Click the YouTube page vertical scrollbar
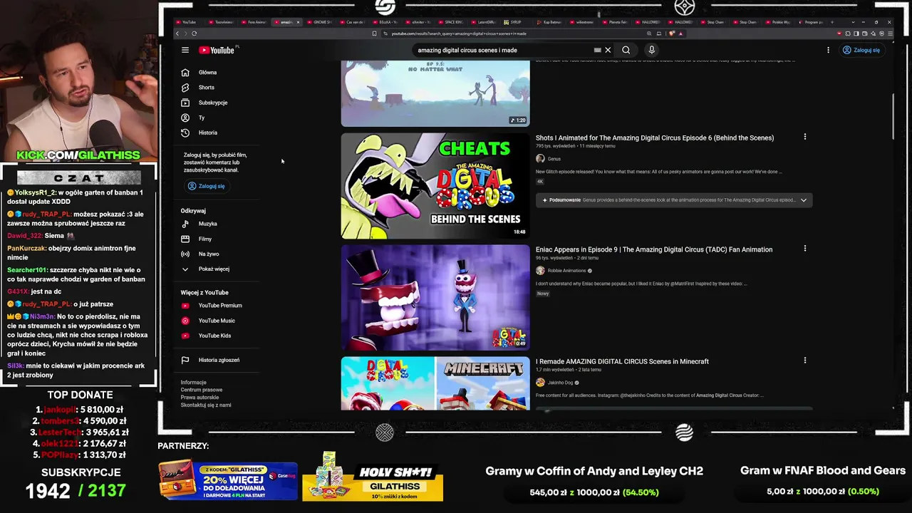Image resolution: width=912 pixels, height=513 pixels. (893, 118)
